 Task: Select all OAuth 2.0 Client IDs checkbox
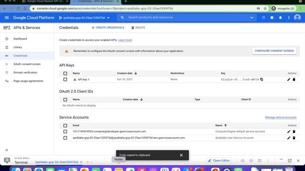pyautogui.click(x=65, y=99)
